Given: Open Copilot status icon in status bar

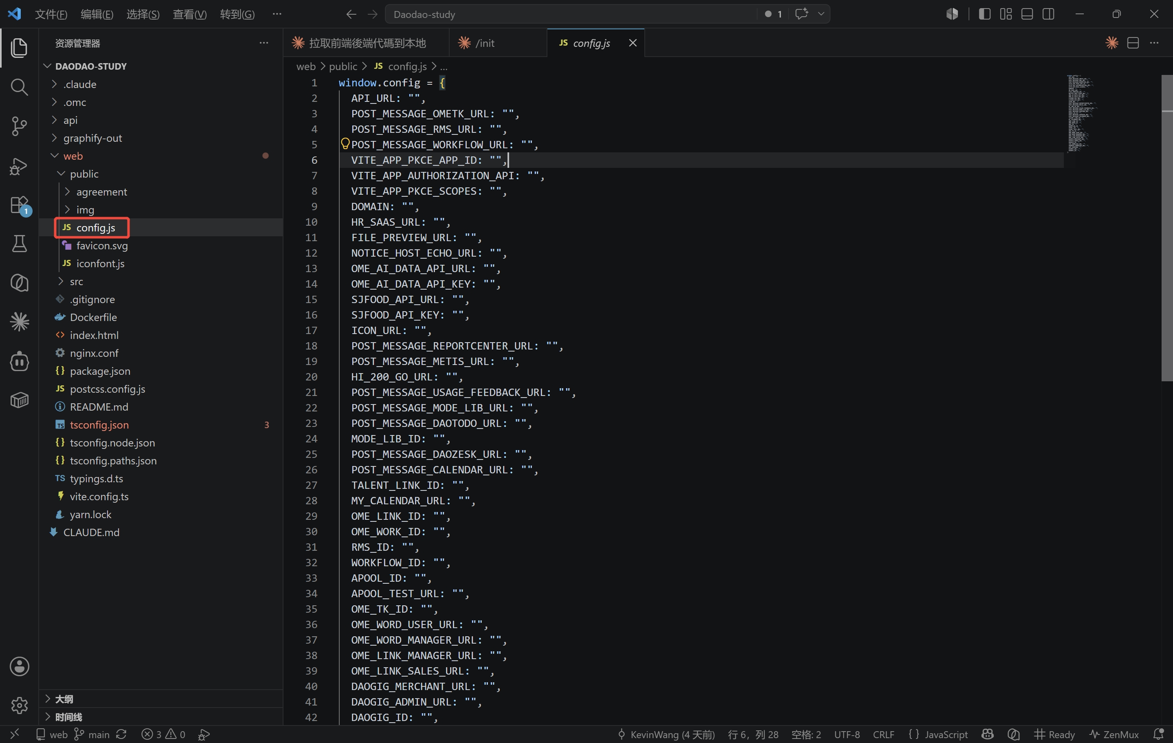Looking at the screenshot, I should [987, 734].
